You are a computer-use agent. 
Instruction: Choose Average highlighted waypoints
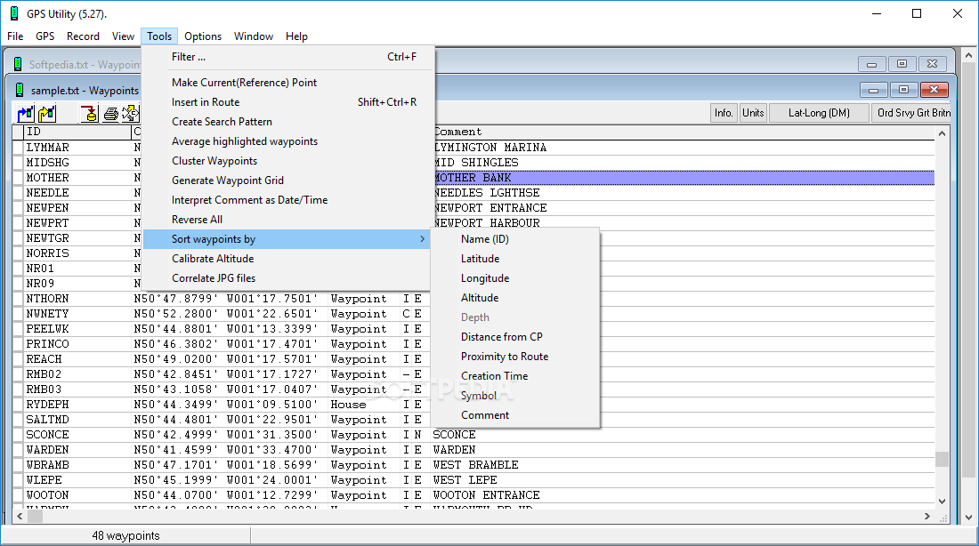287,141
